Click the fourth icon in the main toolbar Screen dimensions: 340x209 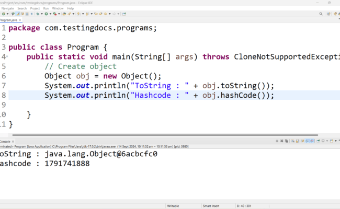pos(22,14)
